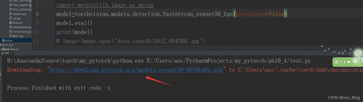Viewport: 363px width, 102px height.
Task: Open test.py in the project tree
Action: [x=9, y=41]
